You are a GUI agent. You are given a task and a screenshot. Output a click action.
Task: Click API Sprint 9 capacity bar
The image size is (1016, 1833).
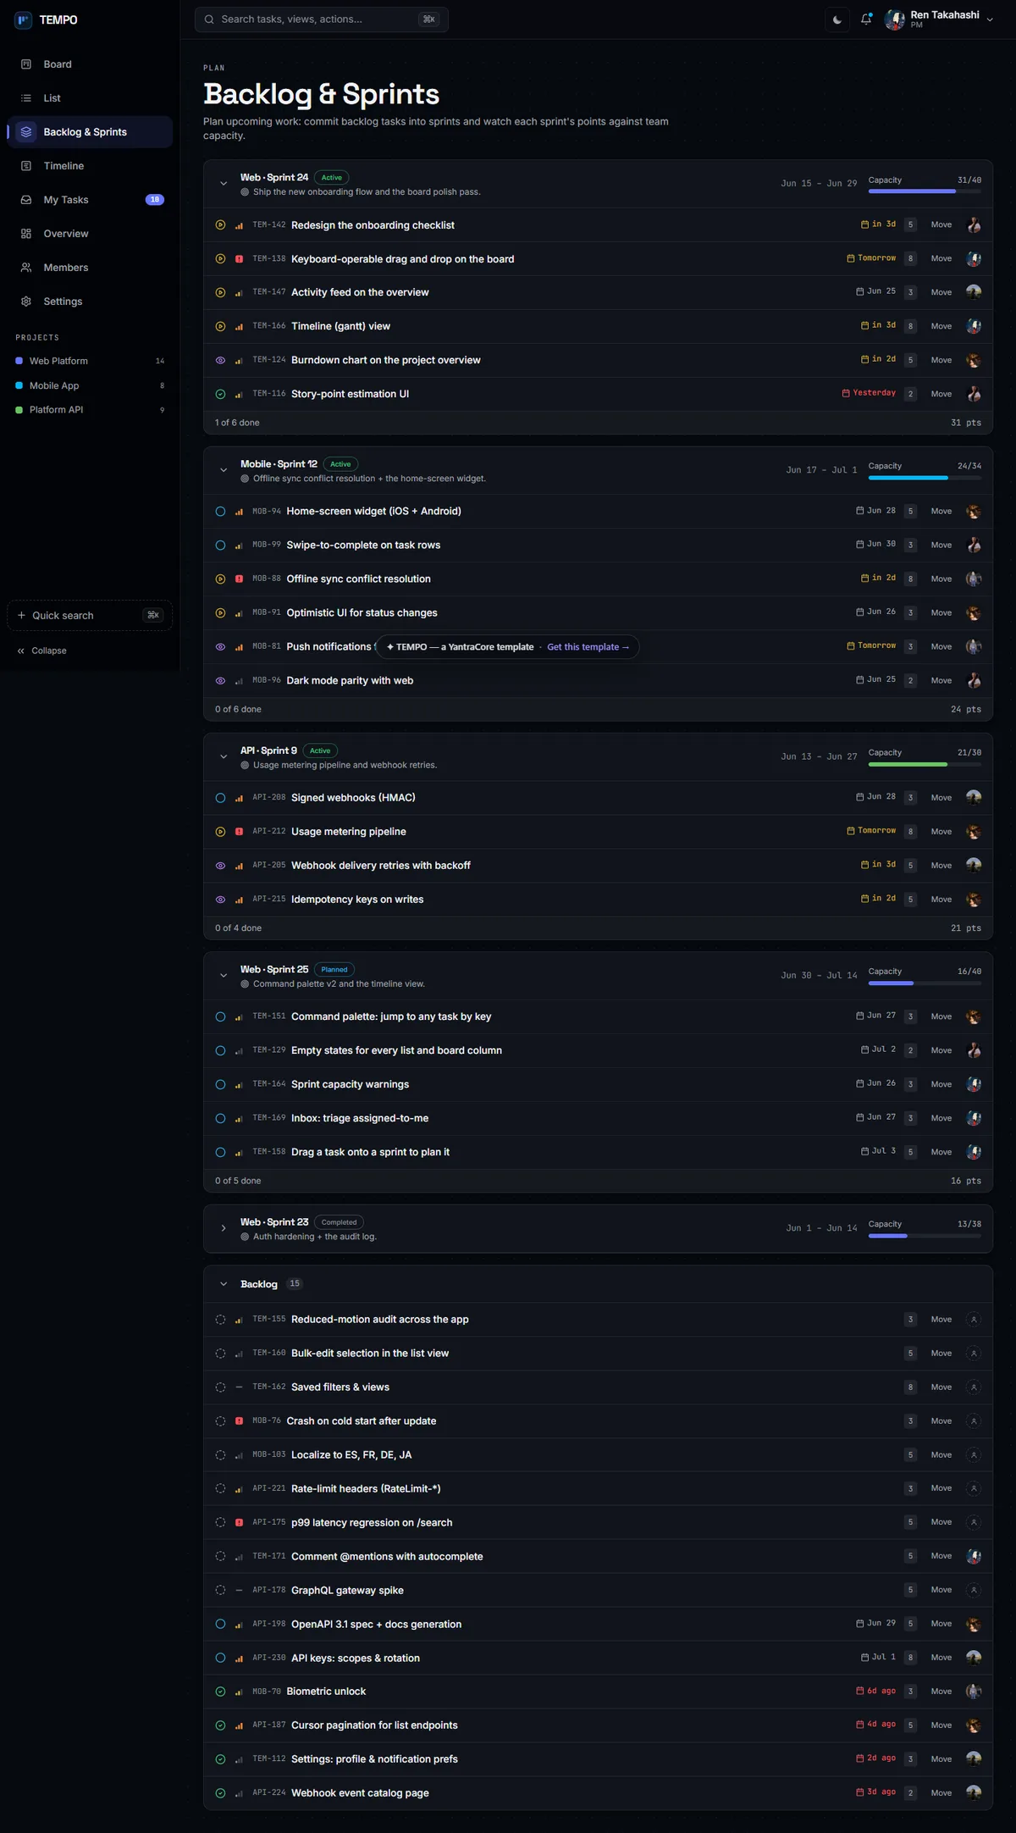(x=925, y=764)
